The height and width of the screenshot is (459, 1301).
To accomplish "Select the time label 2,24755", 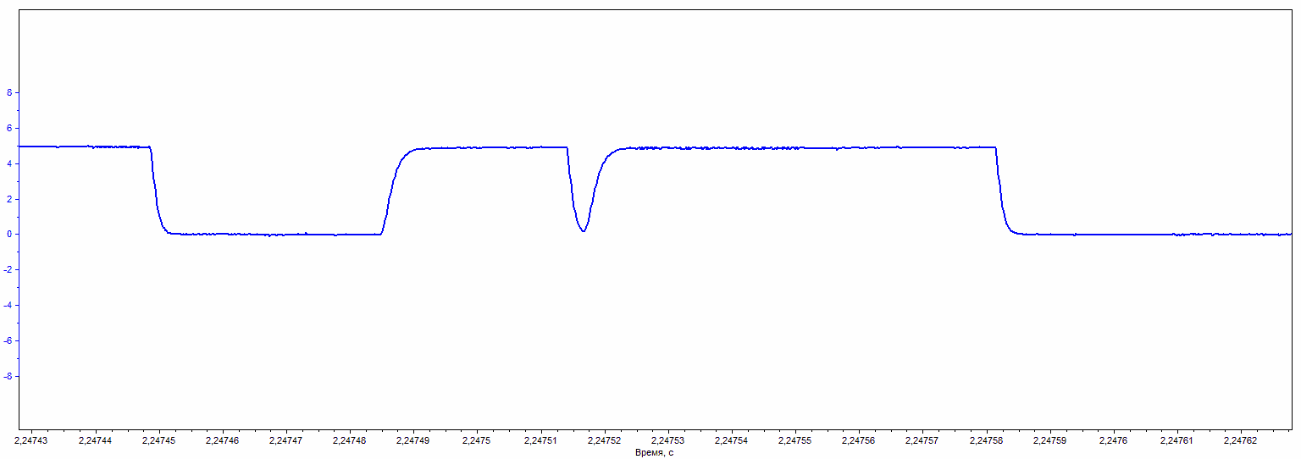I will coord(794,441).
